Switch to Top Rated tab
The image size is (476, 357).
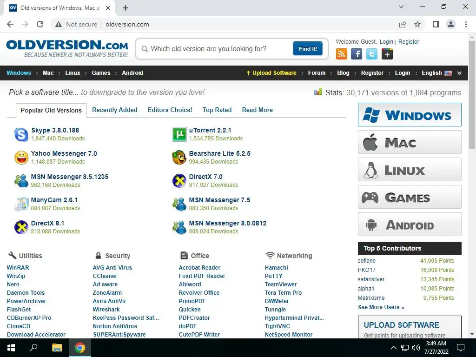point(217,110)
